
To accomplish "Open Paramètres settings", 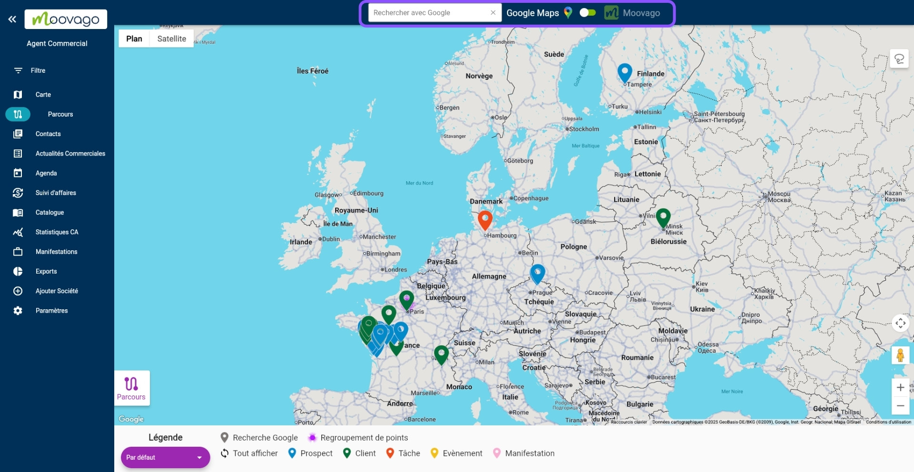I will tap(51, 310).
